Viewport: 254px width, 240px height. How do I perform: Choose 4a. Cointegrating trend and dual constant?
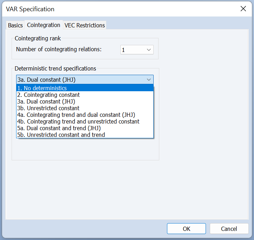tap(85, 115)
